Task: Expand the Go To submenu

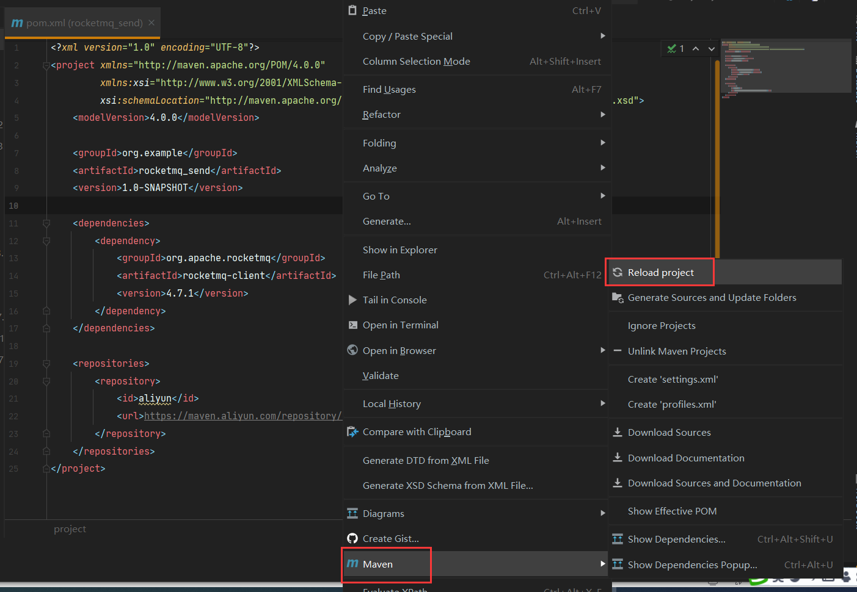Action: (376, 196)
